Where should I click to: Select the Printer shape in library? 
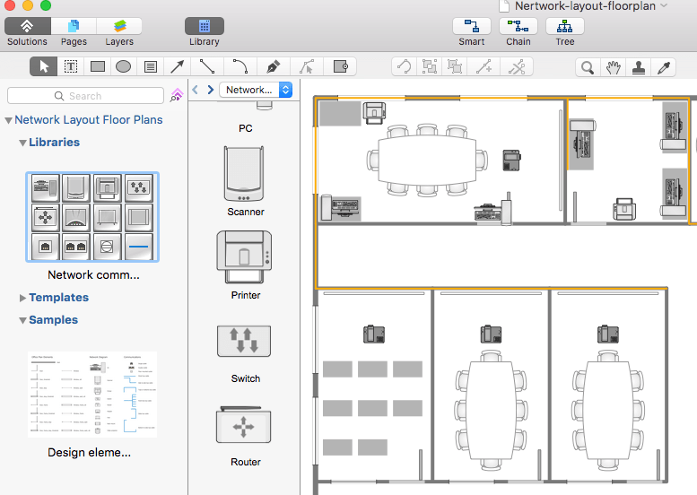click(244, 256)
